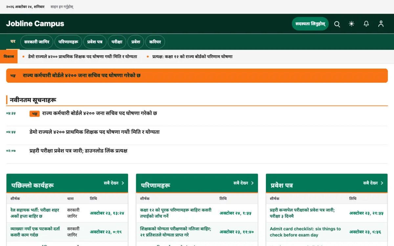Image resolution: width=394 pixels, height=246 pixels.
Task: Open the Jobline Campus logo
Action: (35, 24)
